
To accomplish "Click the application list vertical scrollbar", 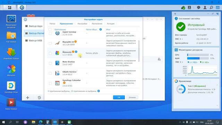I will pyautogui.click(x=139, y=51).
